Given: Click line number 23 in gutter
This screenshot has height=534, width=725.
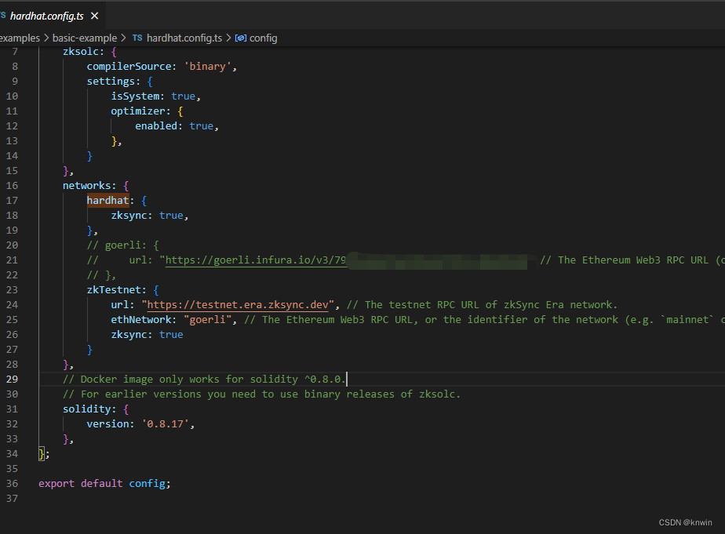Looking at the screenshot, I should pos(12,290).
